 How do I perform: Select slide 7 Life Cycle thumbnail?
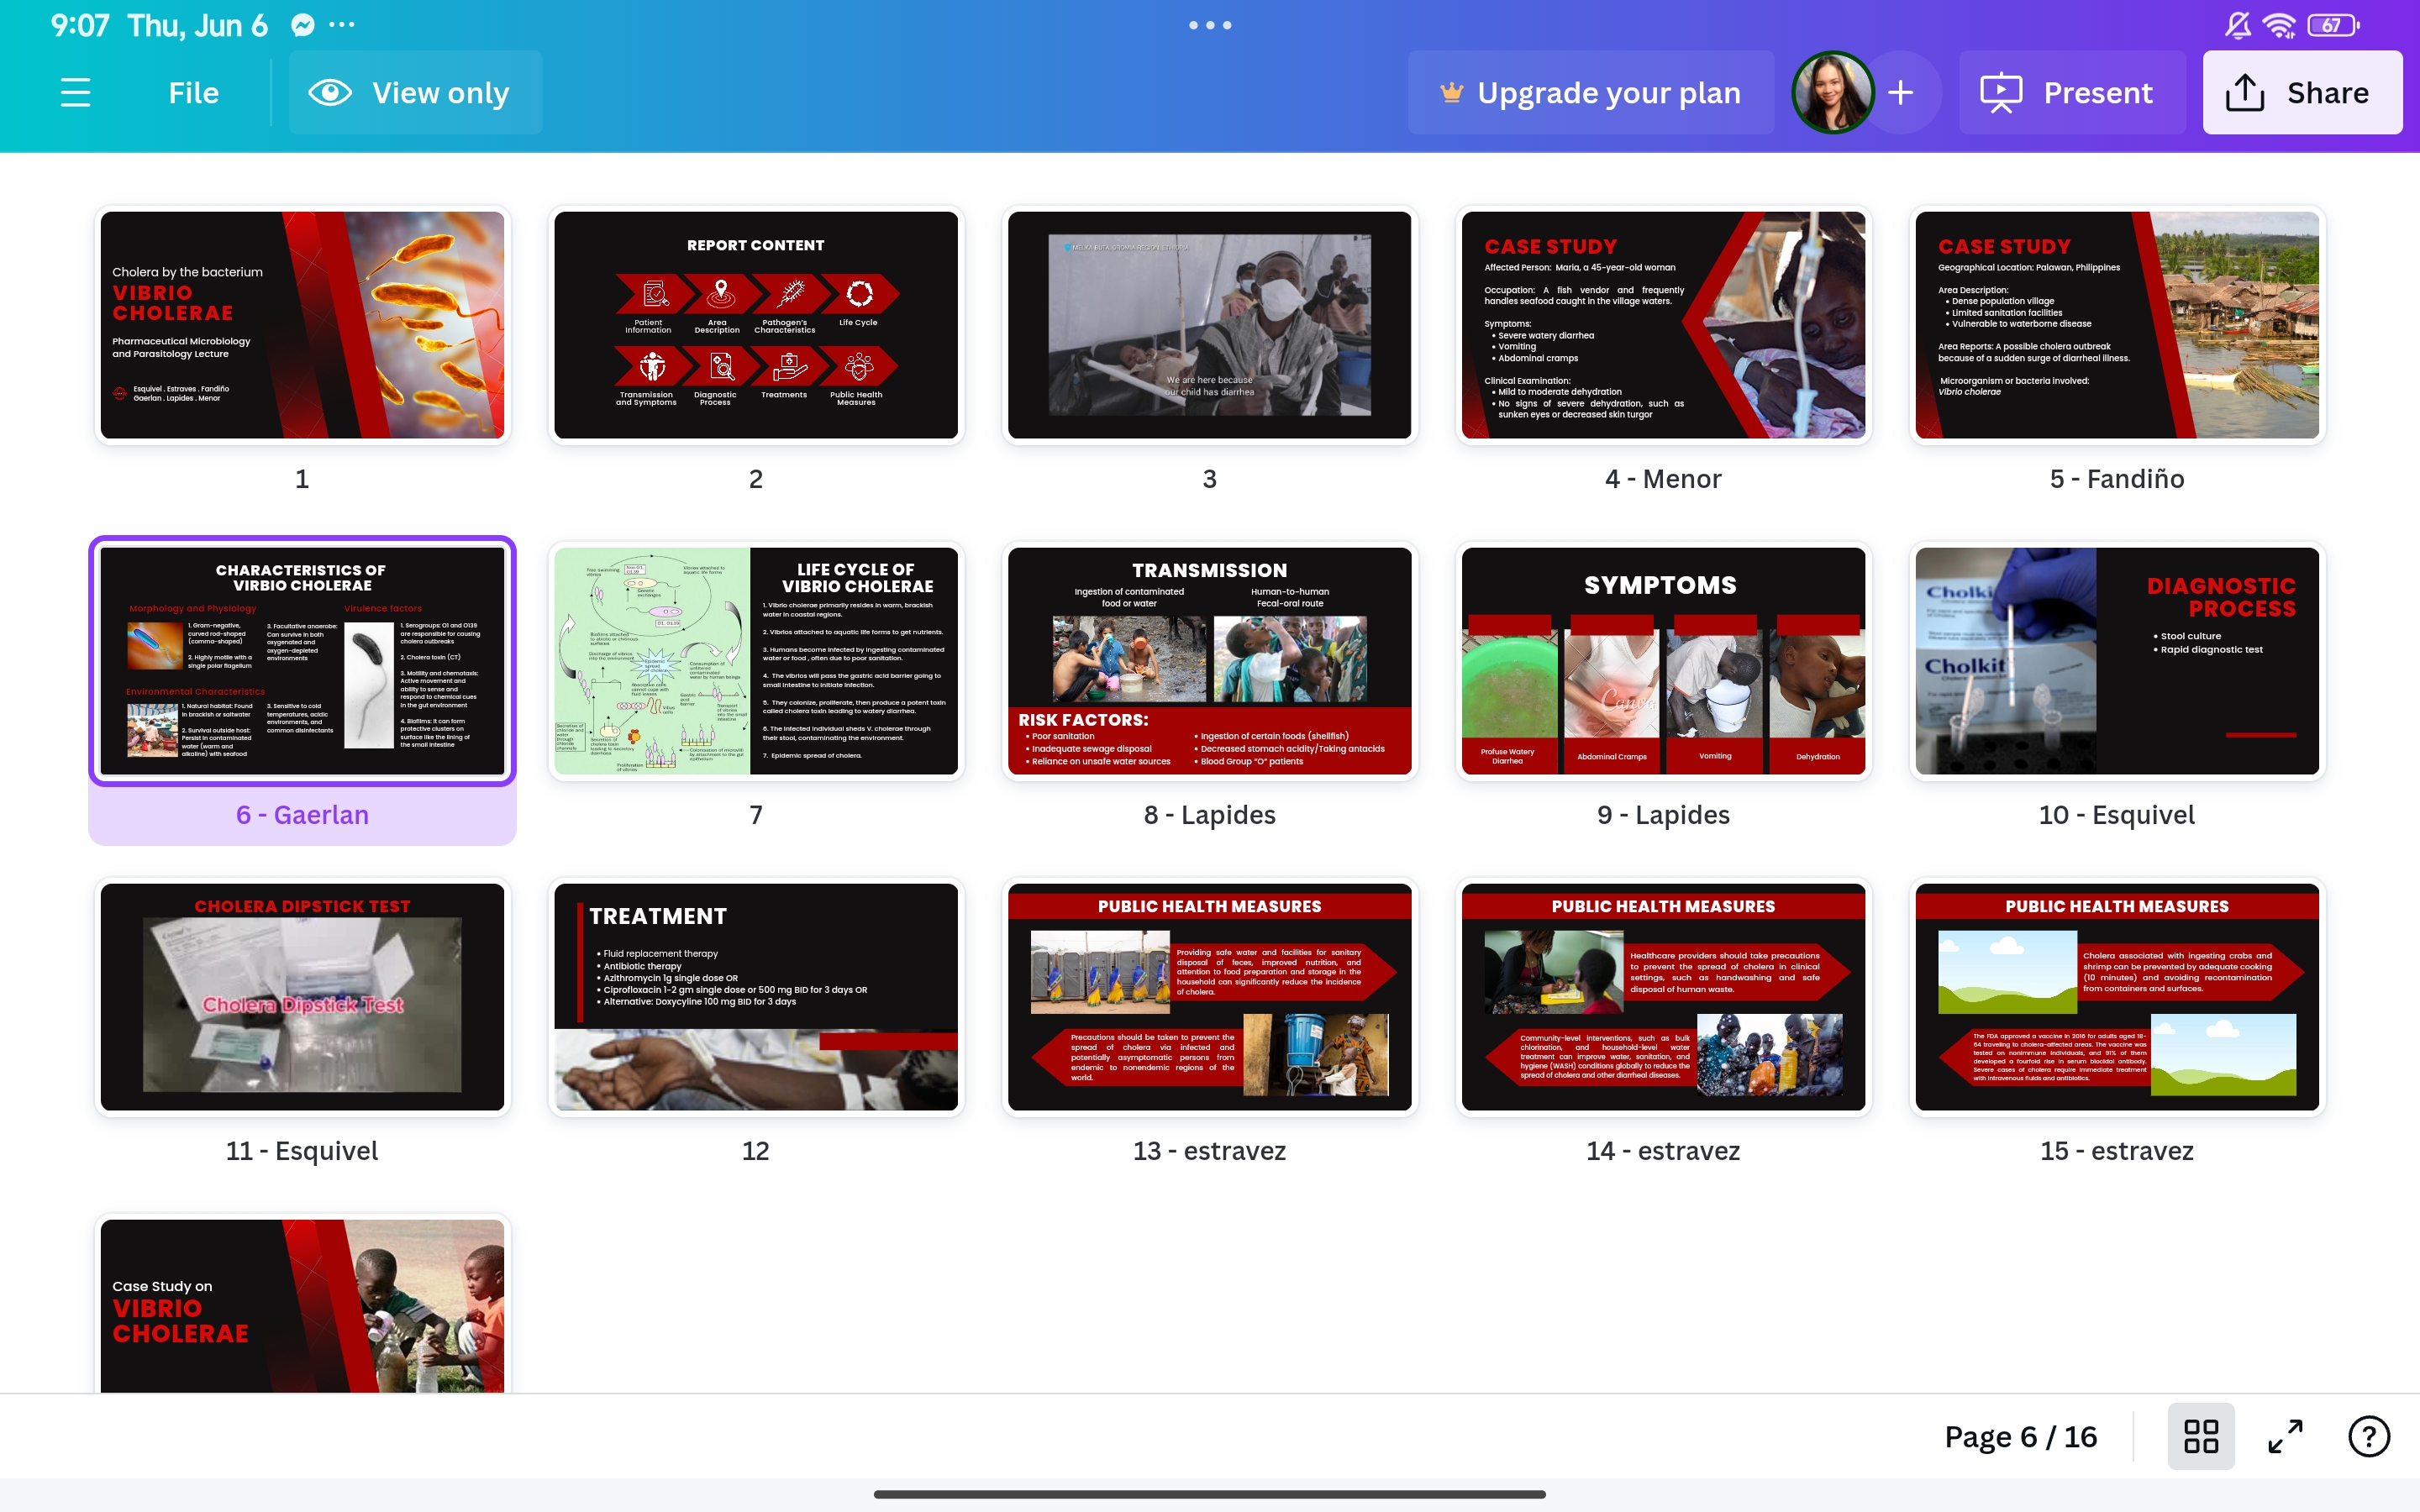(x=755, y=660)
